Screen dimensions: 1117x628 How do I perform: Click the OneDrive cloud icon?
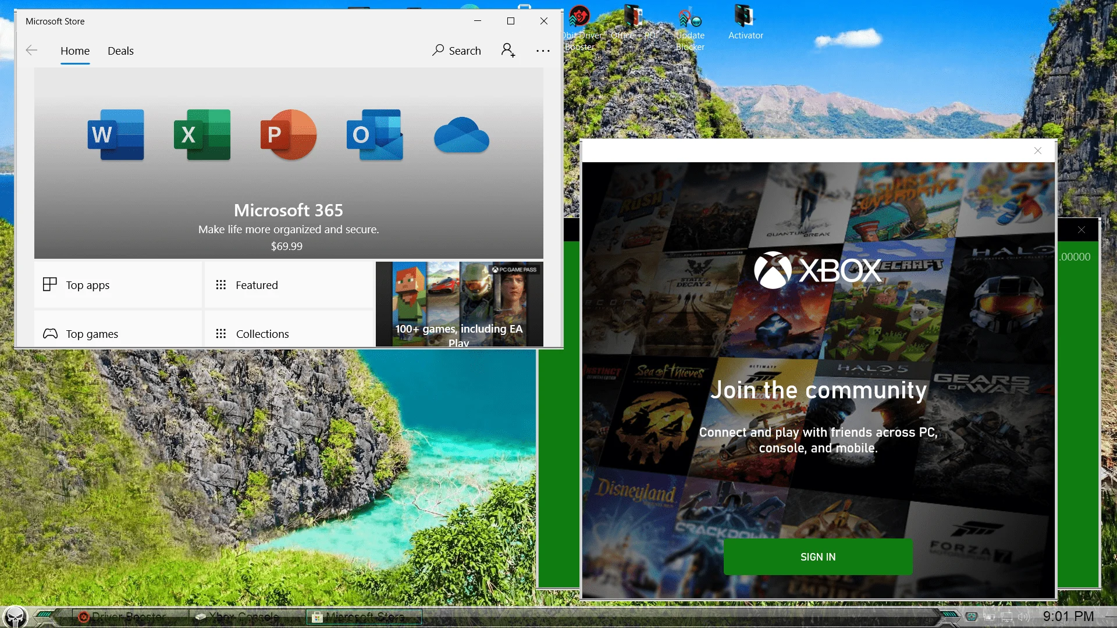point(461,135)
